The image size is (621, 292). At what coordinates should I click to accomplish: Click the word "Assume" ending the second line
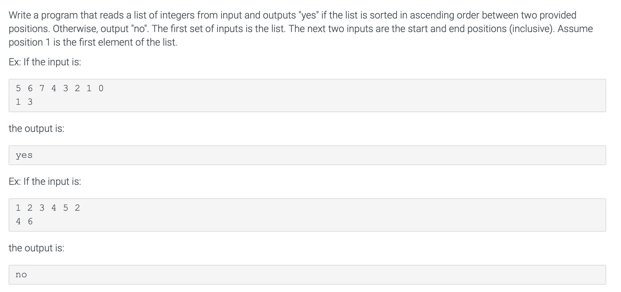575,29
